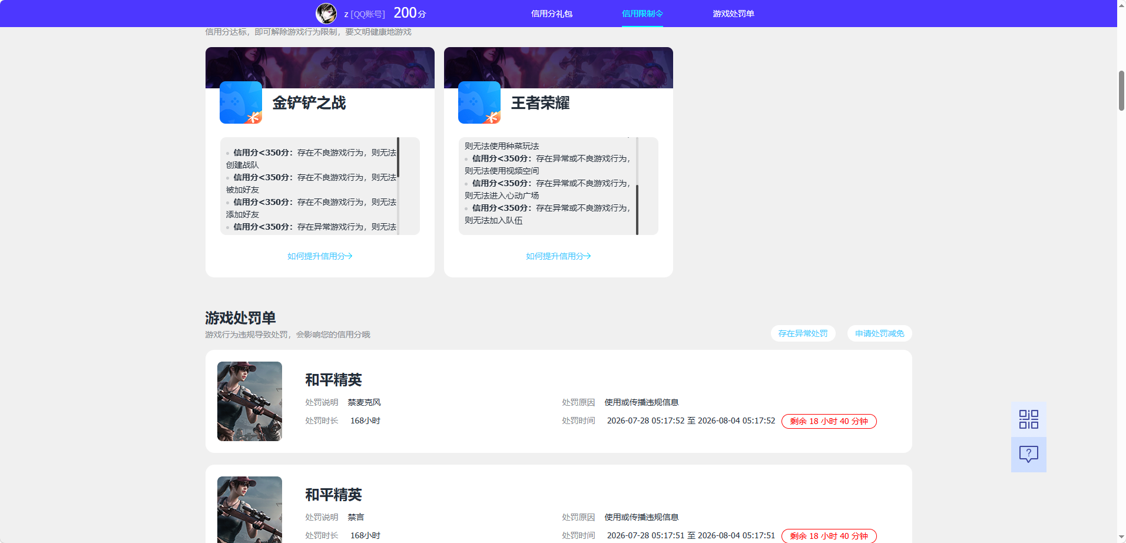Open the QR code floating icon
The height and width of the screenshot is (543, 1126).
(x=1029, y=419)
